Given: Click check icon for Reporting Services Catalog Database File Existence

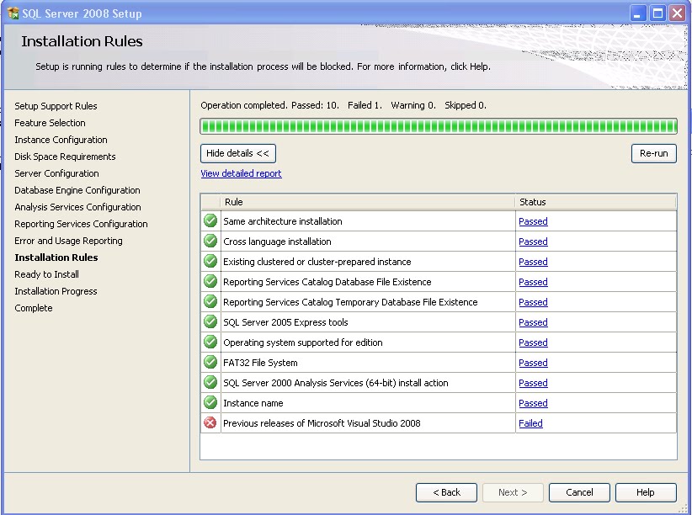Looking at the screenshot, I should [210, 281].
